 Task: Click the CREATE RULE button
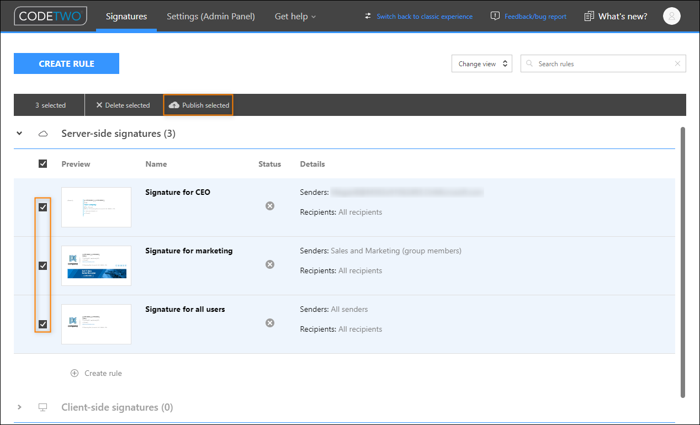tap(66, 63)
